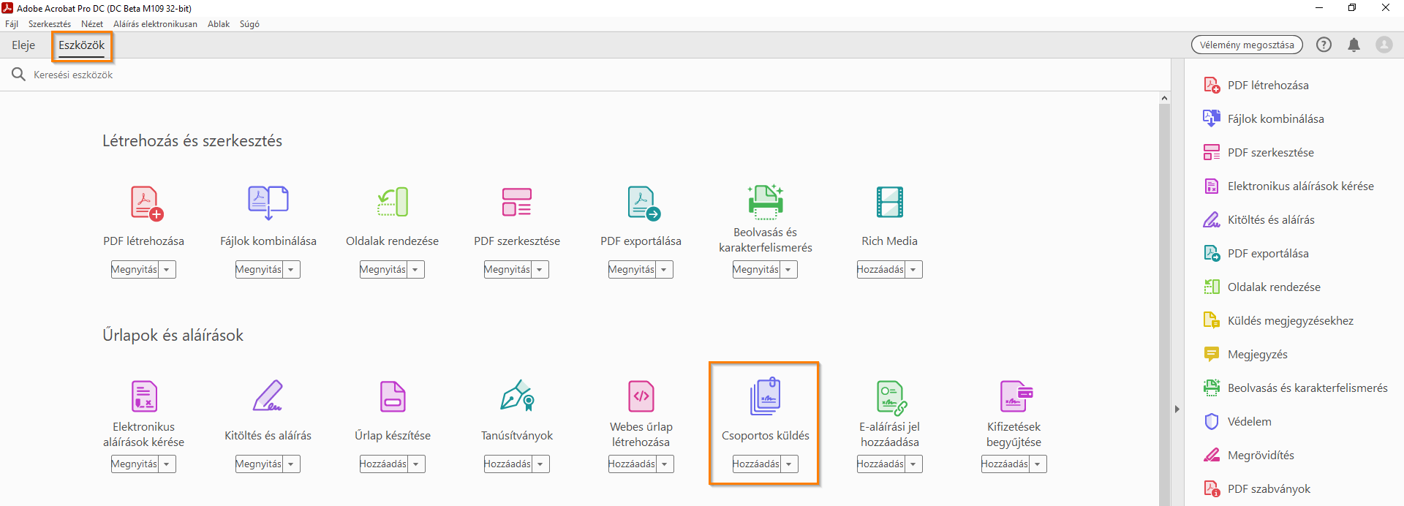Click the scroll-up arrow of the tools scrollbar
This screenshot has height=506, width=1404.
1164,98
